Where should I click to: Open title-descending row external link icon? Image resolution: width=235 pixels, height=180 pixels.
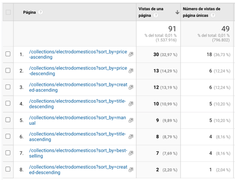point(131,104)
